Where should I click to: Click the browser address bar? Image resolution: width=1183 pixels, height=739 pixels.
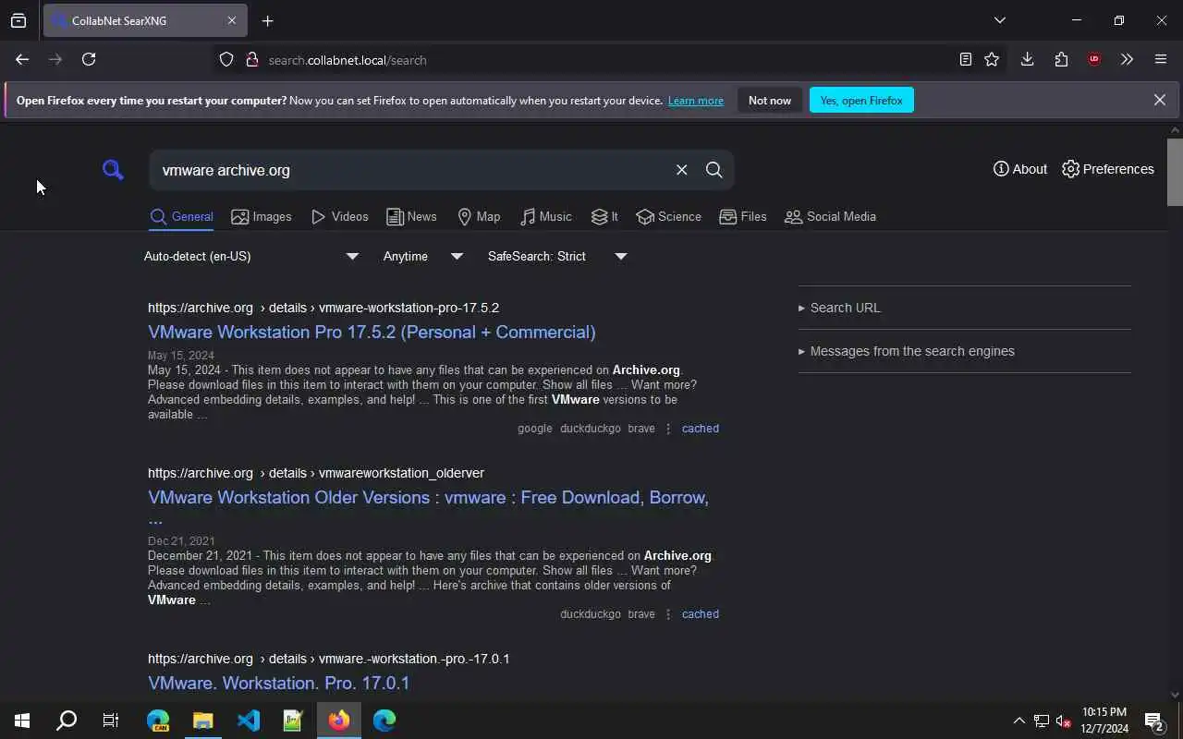click(x=605, y=60)
